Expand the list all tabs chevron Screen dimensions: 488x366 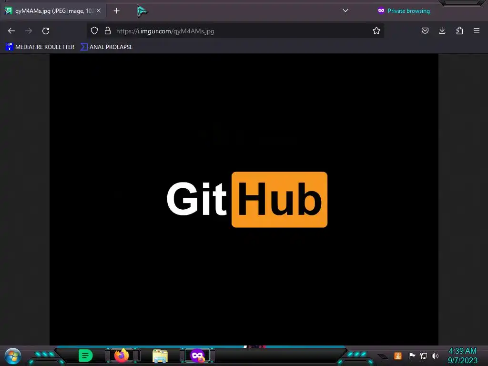coord(346,10)
